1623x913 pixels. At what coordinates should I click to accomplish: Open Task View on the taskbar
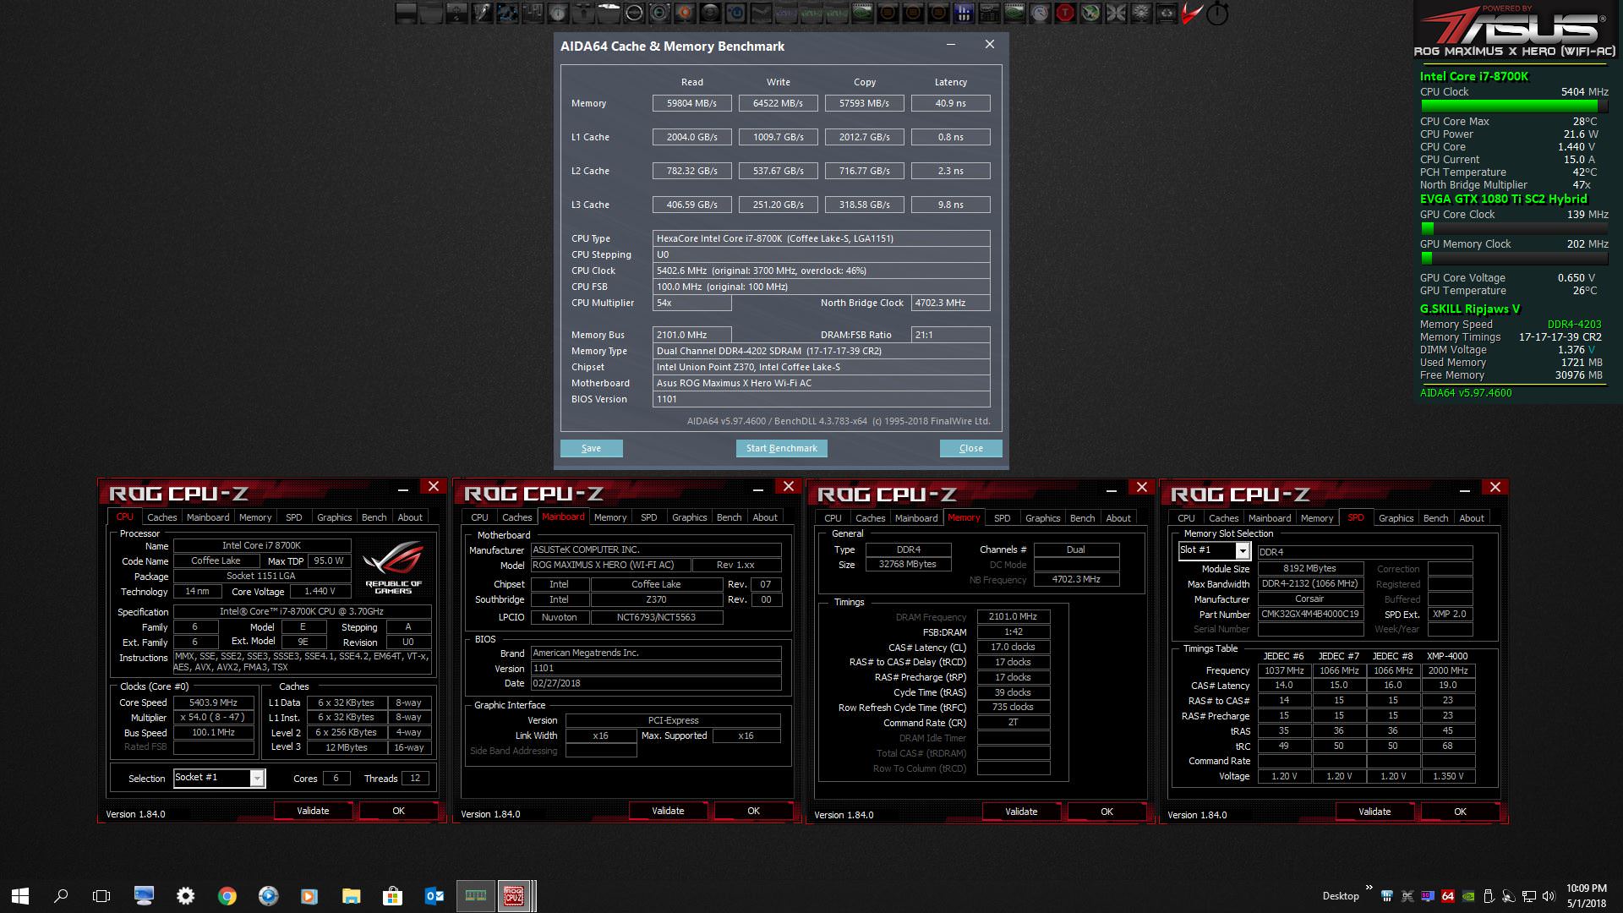pos(101,896)
